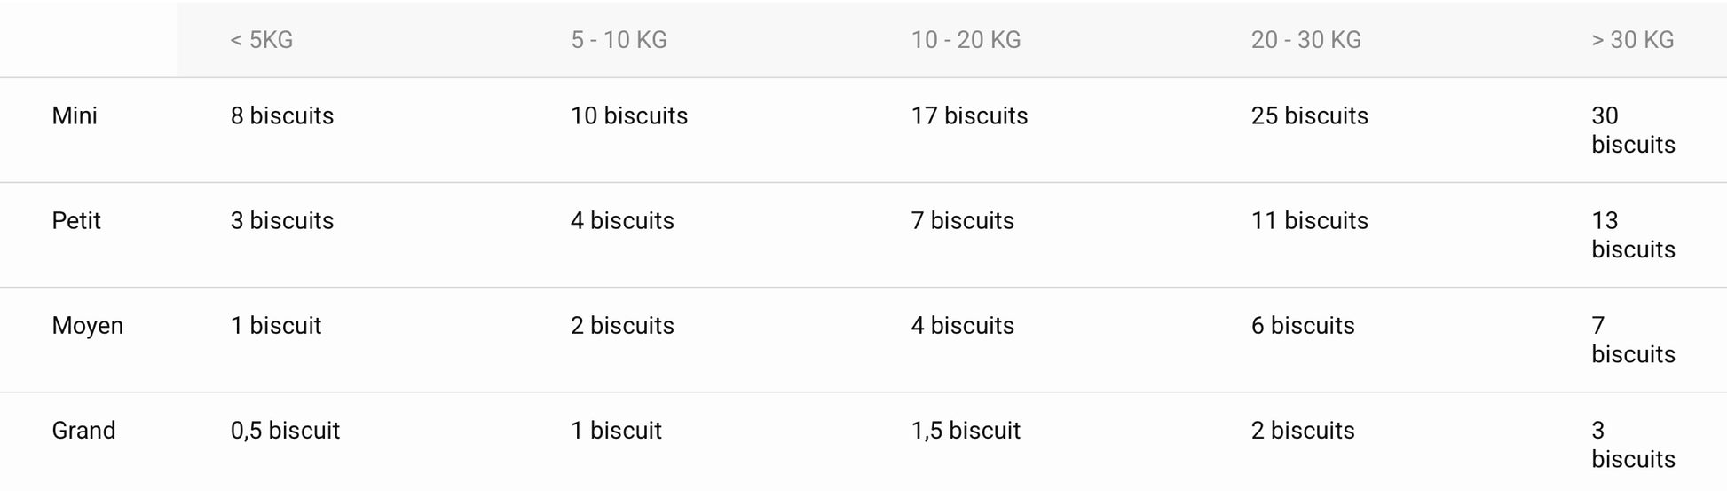Viewport: 1727px width, 491px height.
Task: Select the "17 biscuits" cell
Action: click(x=969, y=115)
